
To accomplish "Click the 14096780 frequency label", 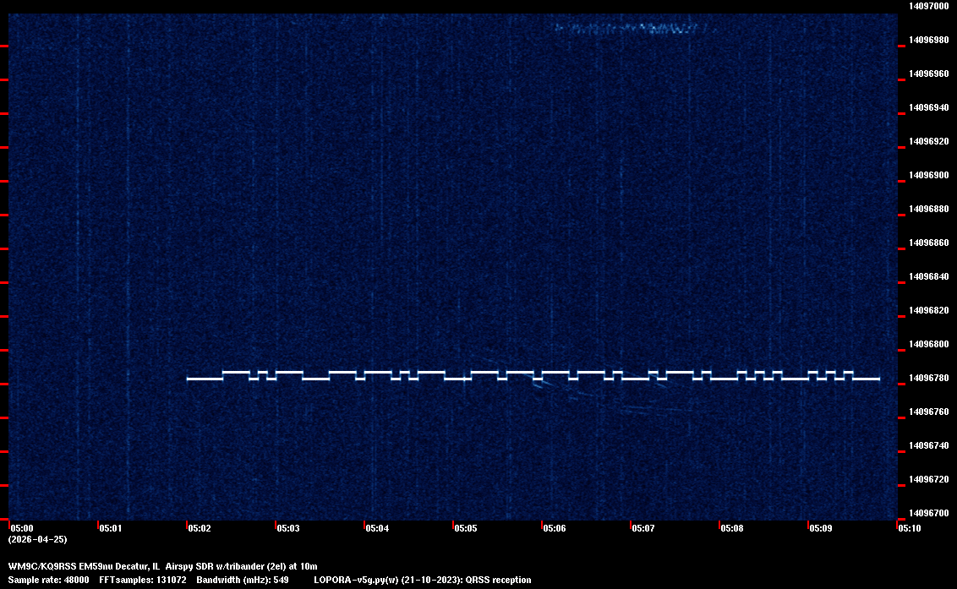I will coord(927,378).
